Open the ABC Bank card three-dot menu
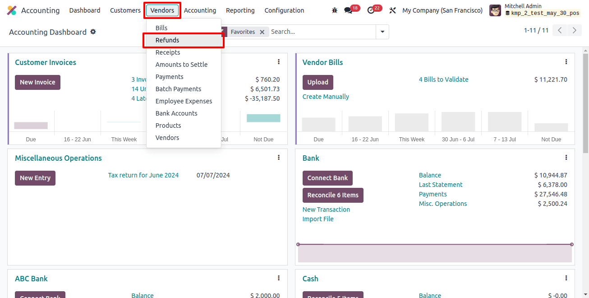The image size is (589, 298). tap(279, 278)
